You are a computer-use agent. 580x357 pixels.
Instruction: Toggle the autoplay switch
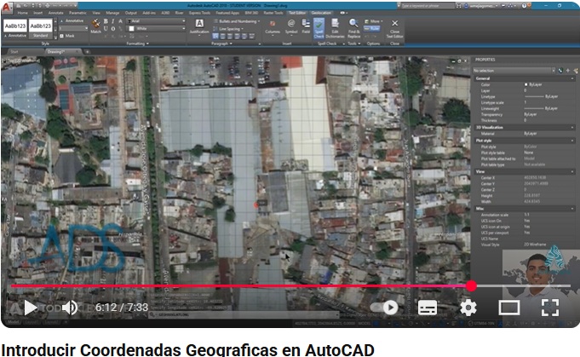click(386, 308)
